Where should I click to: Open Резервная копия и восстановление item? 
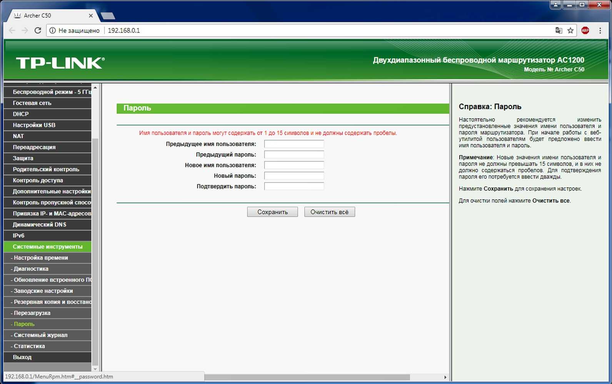tap(47, 302)
